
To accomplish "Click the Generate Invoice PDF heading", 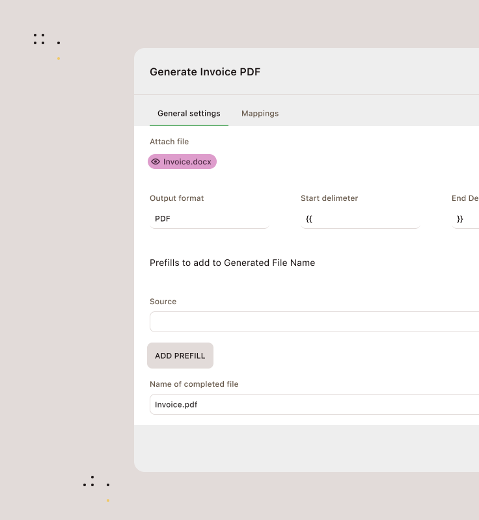I will point(205,72).
